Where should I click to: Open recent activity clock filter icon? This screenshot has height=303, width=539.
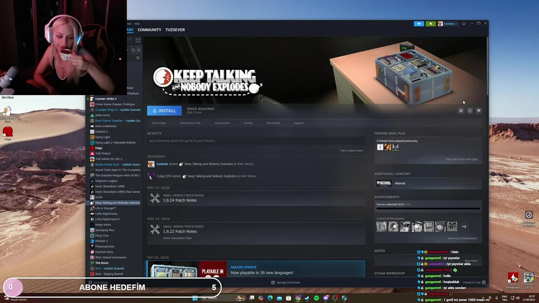133,50
